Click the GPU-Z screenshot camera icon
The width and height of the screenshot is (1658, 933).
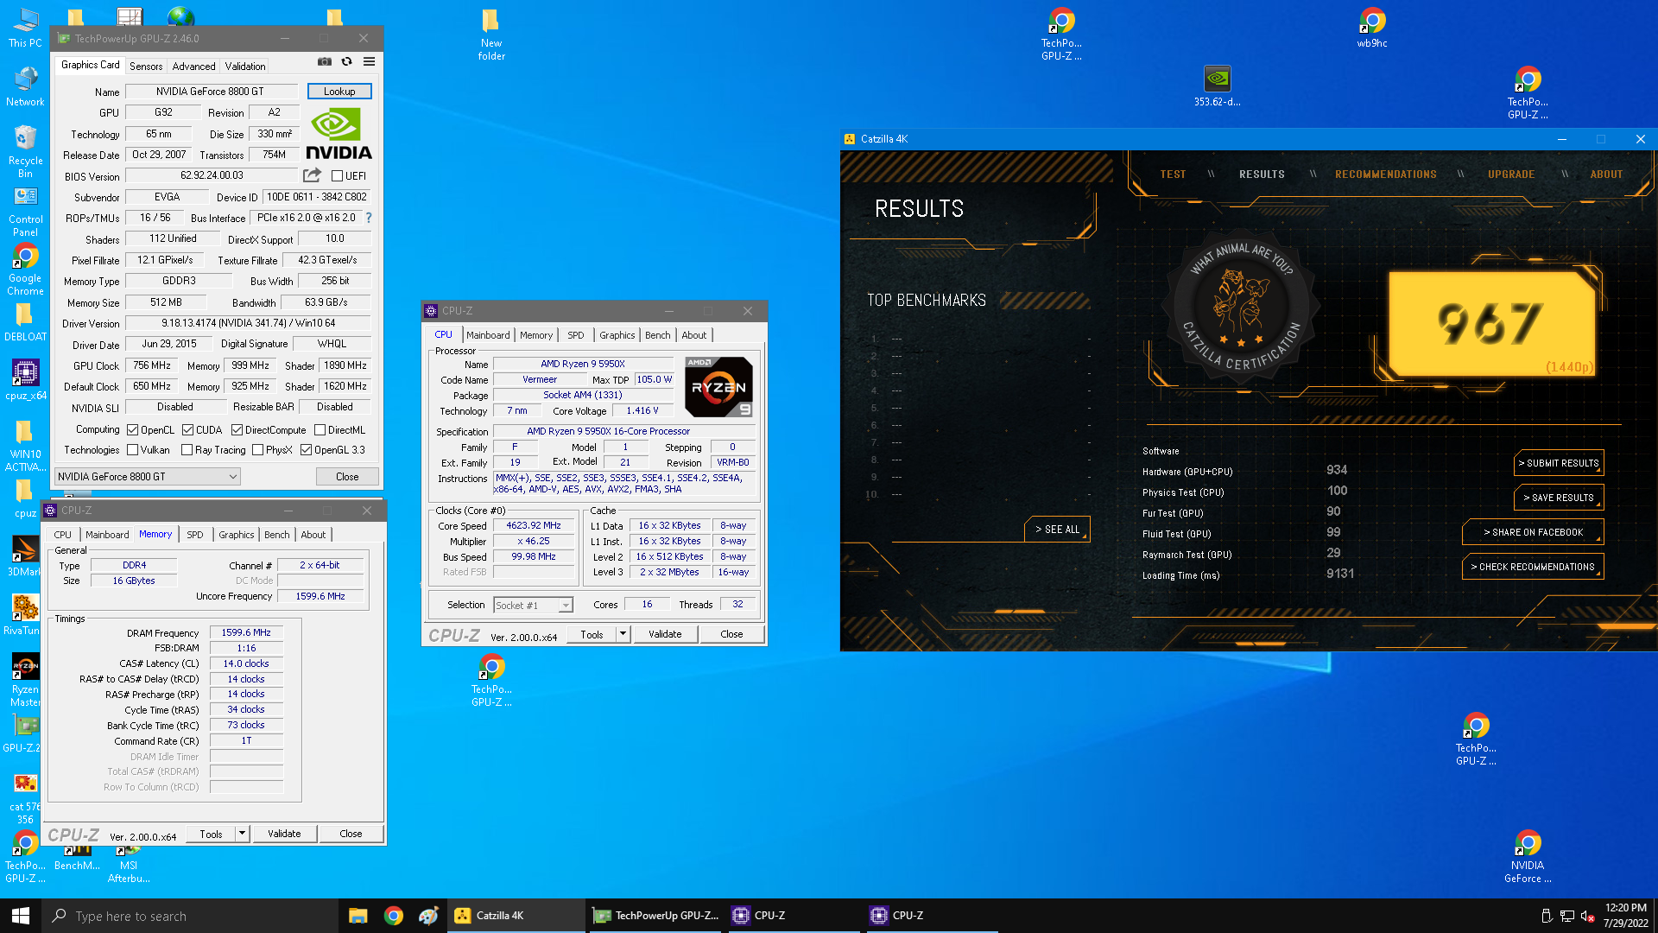click(x=325, y=61)
